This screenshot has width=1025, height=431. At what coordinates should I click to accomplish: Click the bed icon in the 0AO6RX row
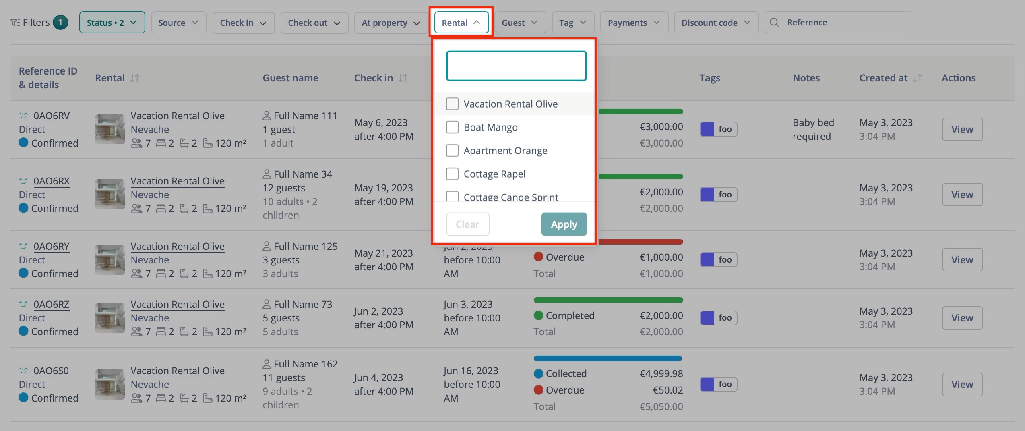[160, 208]
